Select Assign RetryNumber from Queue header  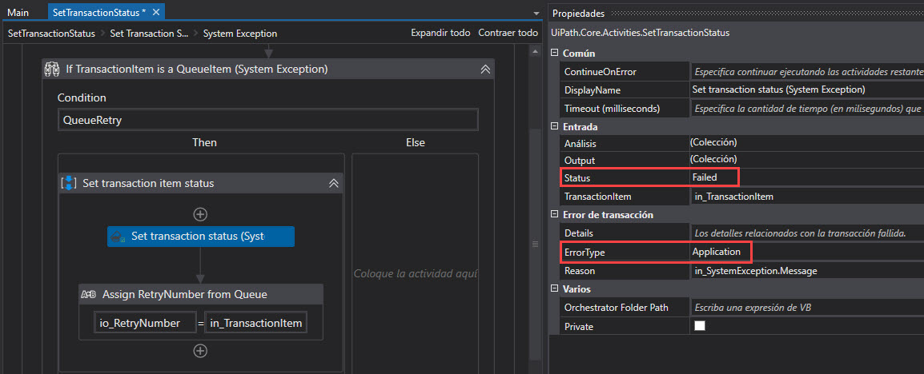tap(201, 295)
